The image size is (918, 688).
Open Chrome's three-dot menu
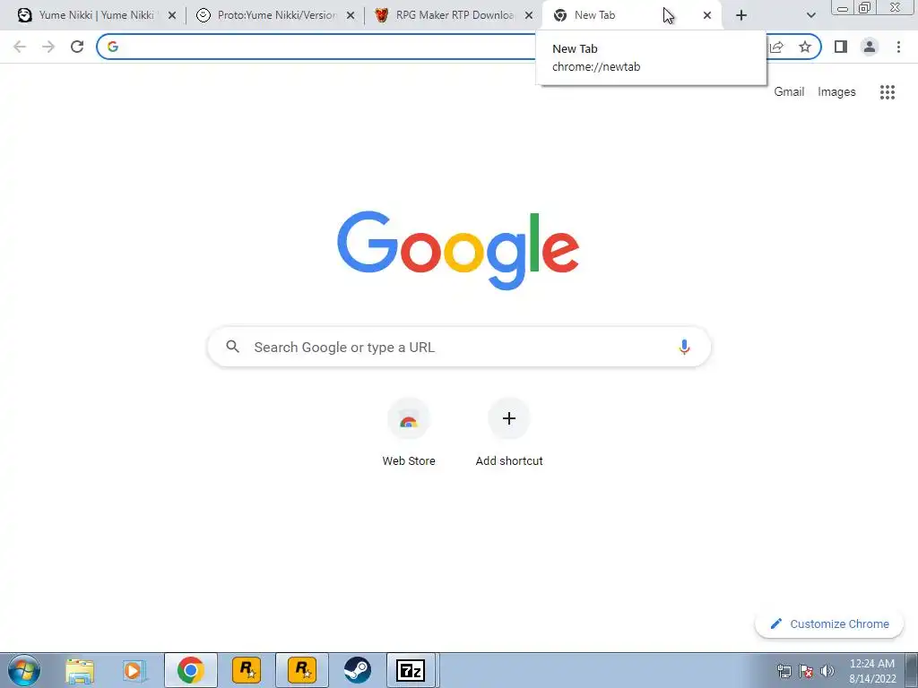point(898,47)
